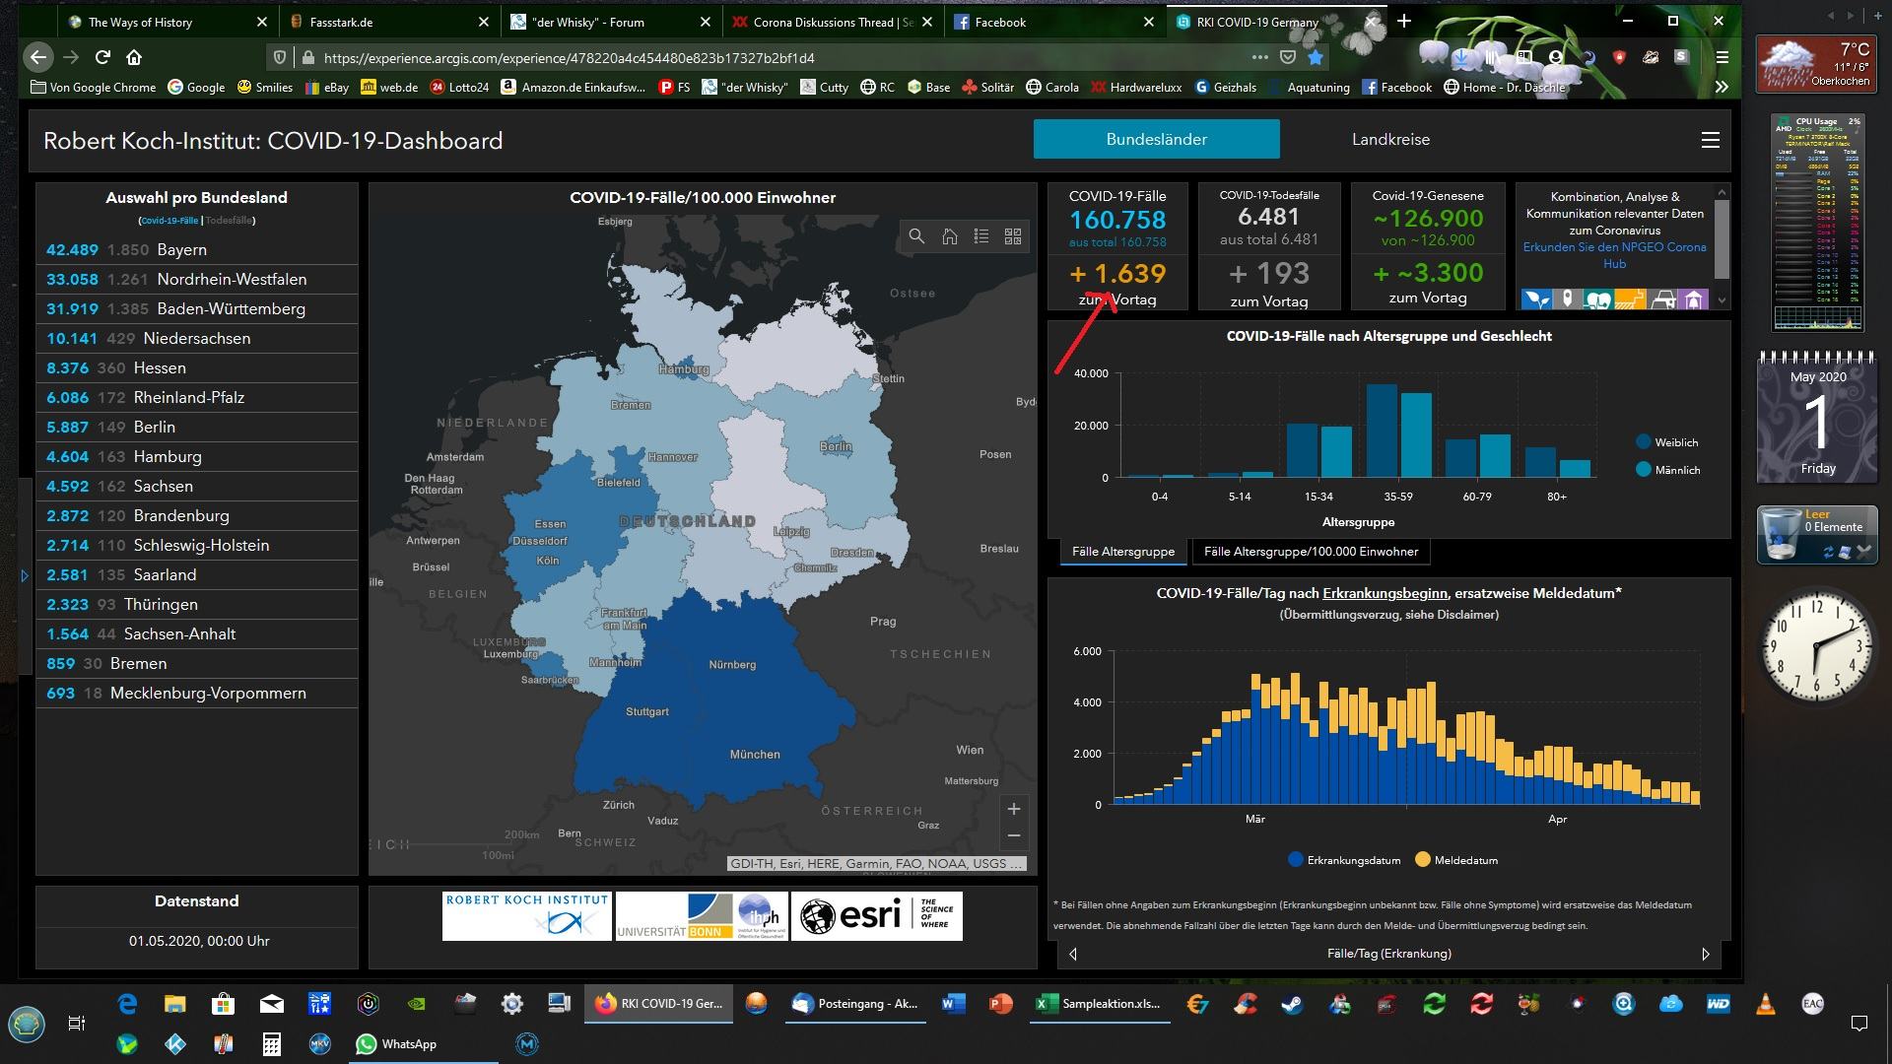1892x1064 pixels.
Task: Toggle Weiblich series in age chart legend
Action: [x=1666, y=442]
